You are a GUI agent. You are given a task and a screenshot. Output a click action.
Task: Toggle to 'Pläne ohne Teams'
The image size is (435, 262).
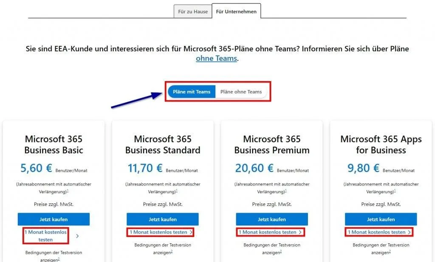coord(241,92)
